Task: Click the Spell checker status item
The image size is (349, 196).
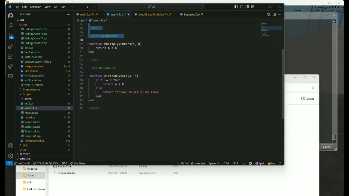Action: coord(260,163)
